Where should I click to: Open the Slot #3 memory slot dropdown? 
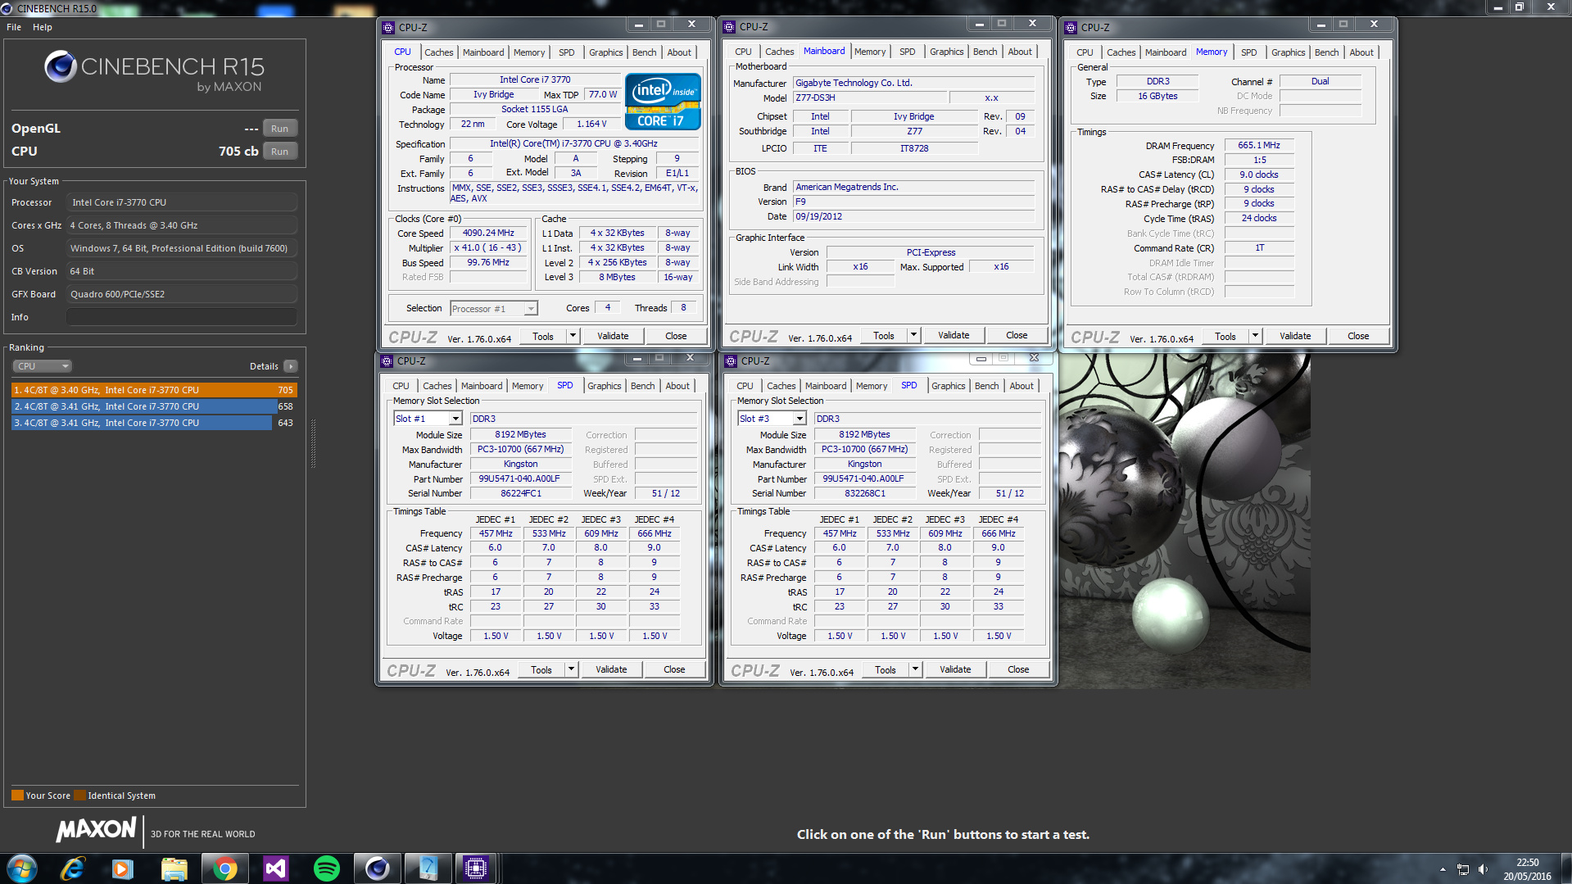pos(772,419)
